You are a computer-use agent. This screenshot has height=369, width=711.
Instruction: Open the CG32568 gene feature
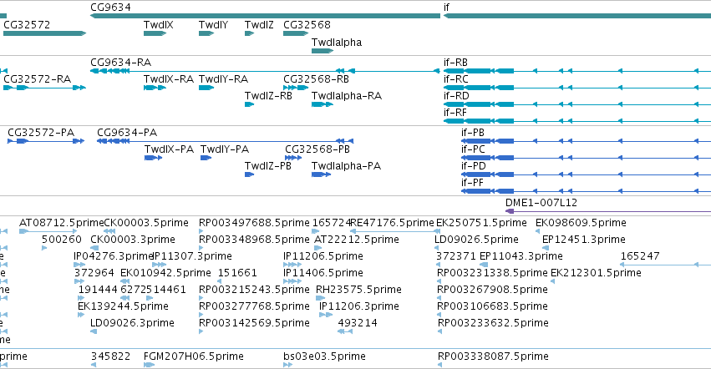[296, 33]
